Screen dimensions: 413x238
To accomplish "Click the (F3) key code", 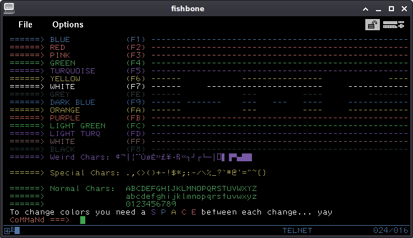I will click(136, 55).
